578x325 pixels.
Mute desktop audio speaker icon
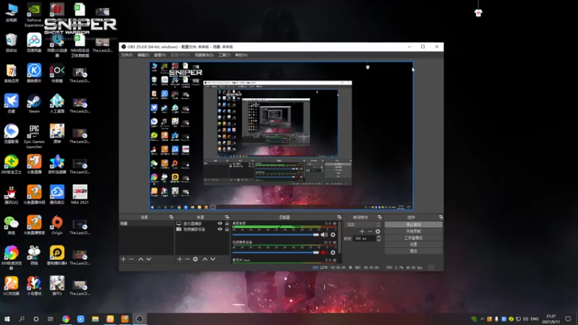point(324,235)
